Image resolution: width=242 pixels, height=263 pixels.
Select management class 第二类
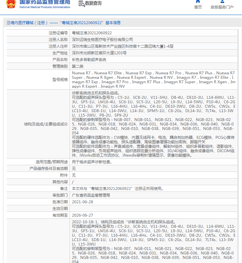click(x=77, y=66)
